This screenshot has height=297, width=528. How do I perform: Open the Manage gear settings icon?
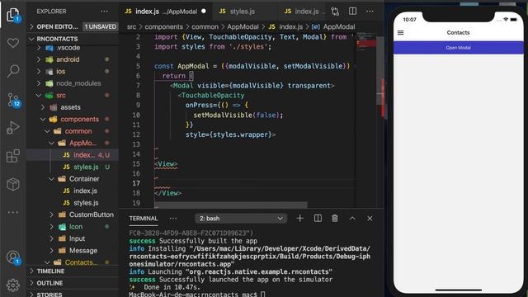pyautogui.click(x=13, y=285)
